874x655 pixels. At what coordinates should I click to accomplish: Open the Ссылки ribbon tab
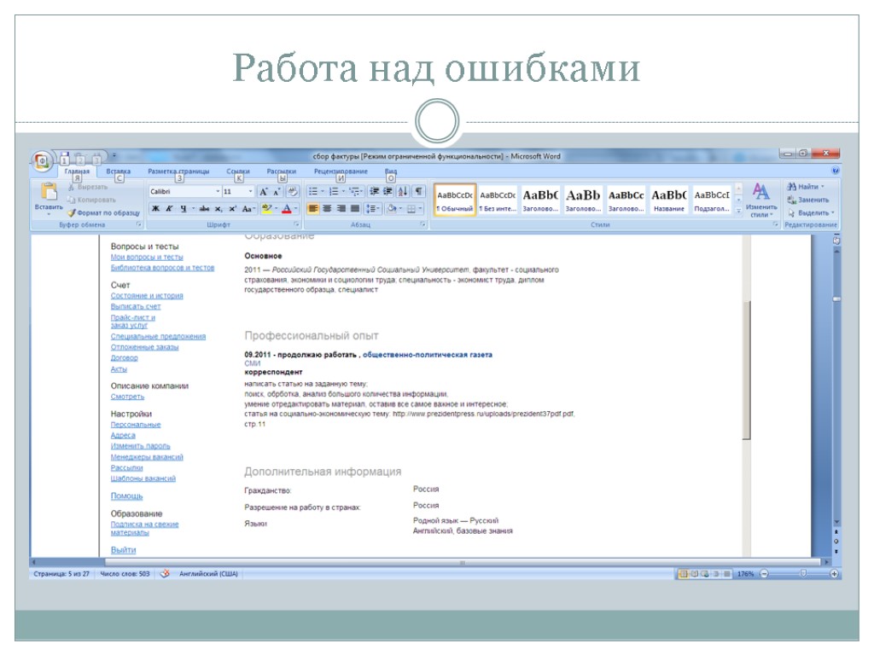click(x=238, y=171)
